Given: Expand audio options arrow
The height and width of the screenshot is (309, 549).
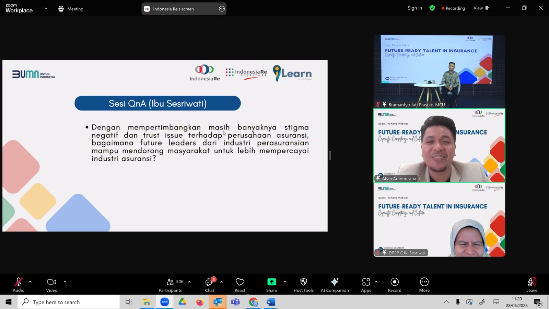Looking at the screenshot, I should click(30, 282).
